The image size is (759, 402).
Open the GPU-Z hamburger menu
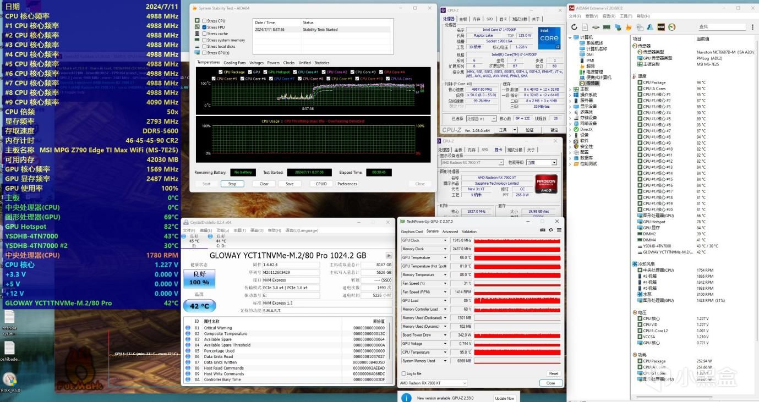coord(559,230)
